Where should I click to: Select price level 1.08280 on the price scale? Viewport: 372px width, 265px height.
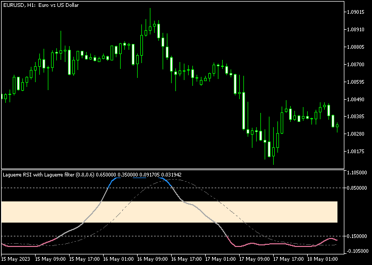[x=356, y=134]
